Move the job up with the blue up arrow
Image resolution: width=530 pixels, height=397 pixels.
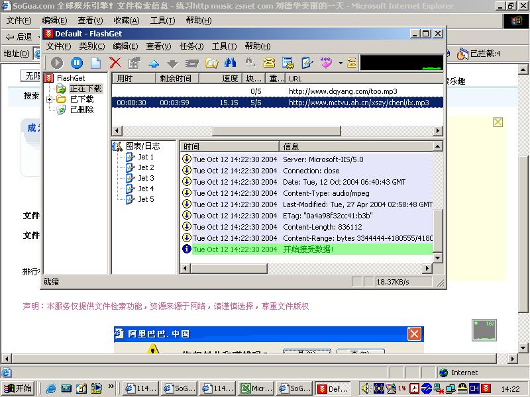[x=154, y=63]
